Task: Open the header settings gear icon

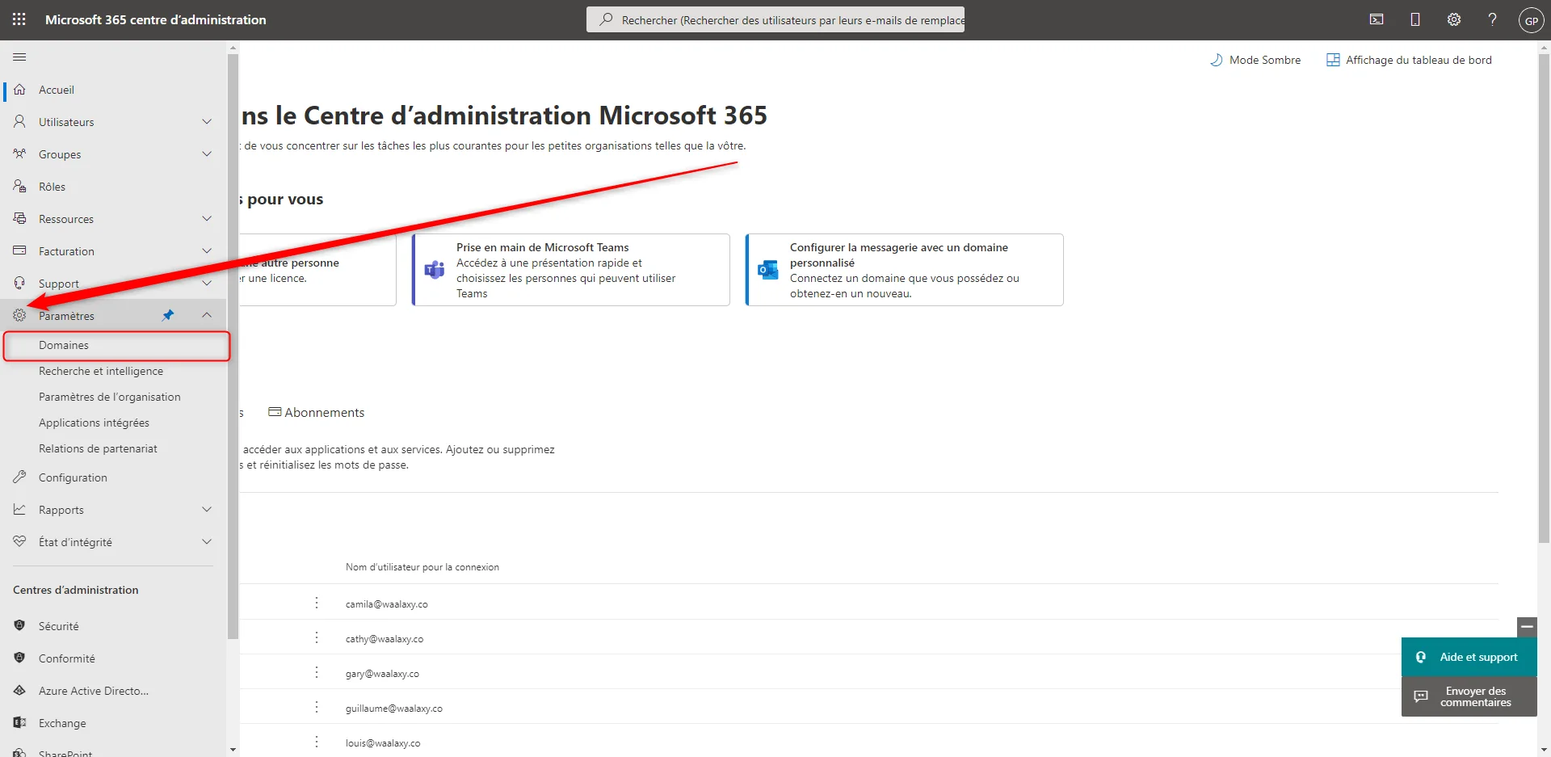Action: 1454,19
